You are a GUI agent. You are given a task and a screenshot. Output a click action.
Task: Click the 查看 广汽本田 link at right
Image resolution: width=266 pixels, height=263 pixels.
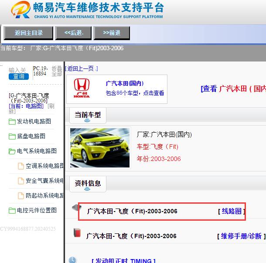pos(233,89)
